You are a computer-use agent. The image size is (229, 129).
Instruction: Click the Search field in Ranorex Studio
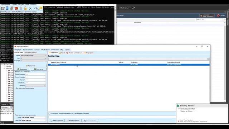point(209,19)
